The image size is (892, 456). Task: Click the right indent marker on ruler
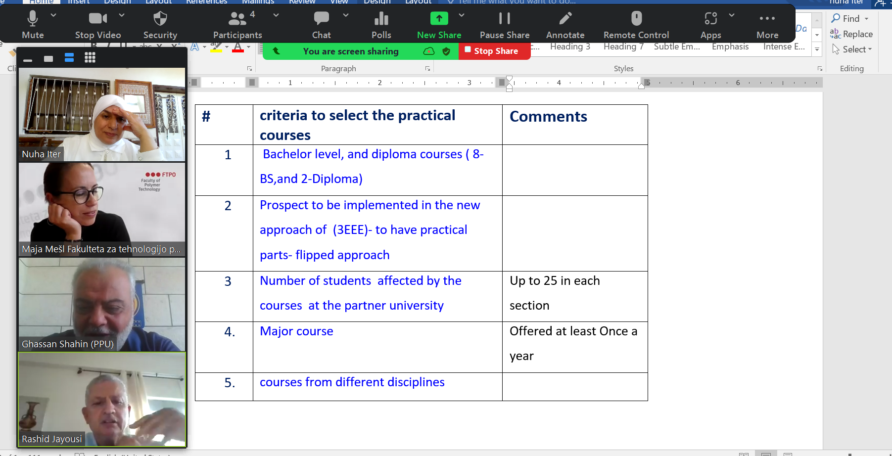[641, 86]
